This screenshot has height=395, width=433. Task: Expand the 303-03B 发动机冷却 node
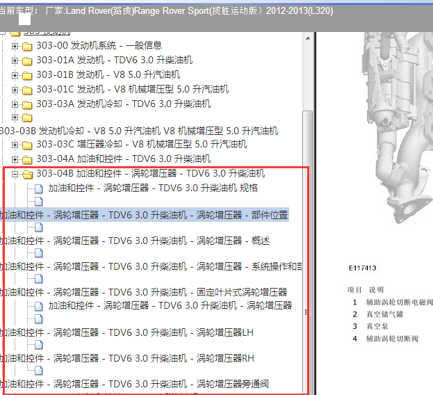click(15, 118)
